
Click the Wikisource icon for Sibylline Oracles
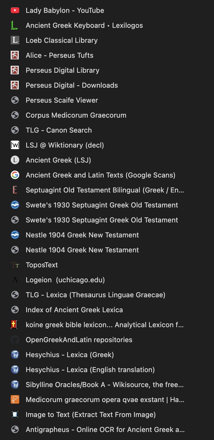(15, 385)
